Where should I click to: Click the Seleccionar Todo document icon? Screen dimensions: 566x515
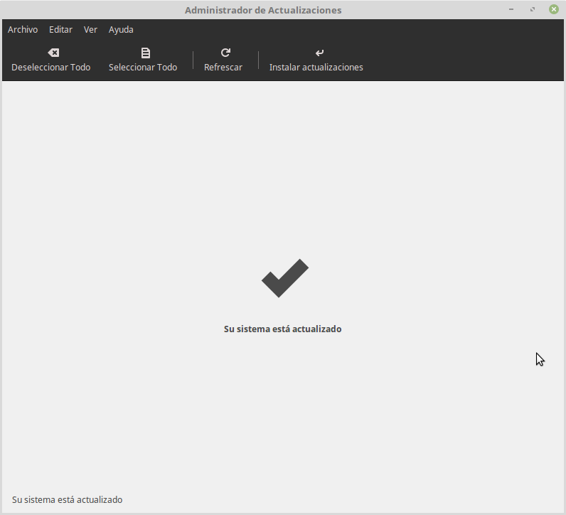pyautogui.click(x=146, y=53)
